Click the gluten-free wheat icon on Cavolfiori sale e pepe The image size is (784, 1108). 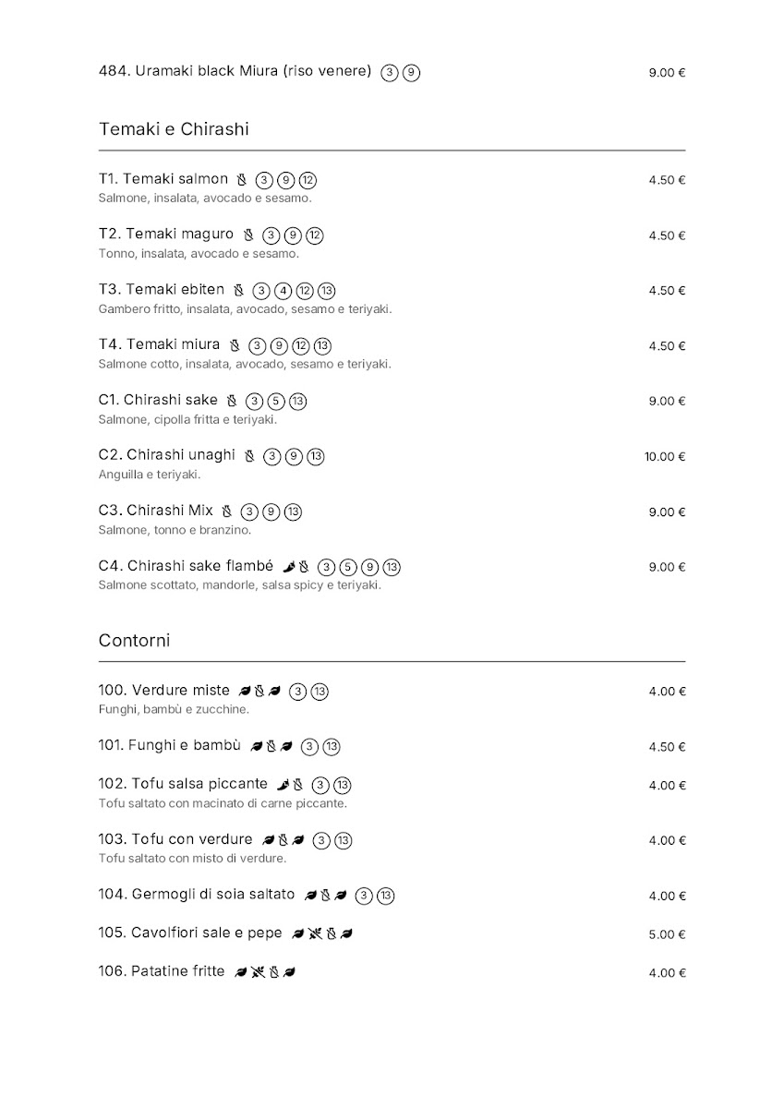pyautogui.click(x=315, y=933)
